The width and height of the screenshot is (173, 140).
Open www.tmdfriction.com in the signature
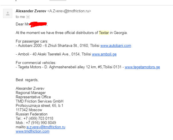point(32,131)
